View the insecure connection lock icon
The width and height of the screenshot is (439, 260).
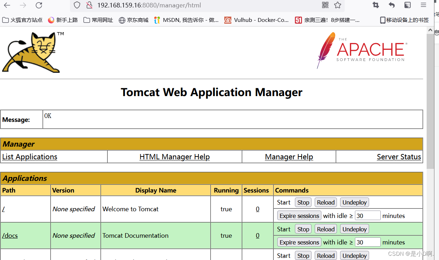coord(89,5)
